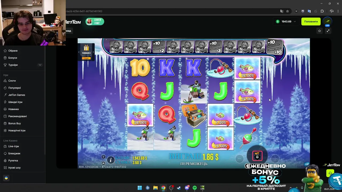
Task: Open Windows Start menu
Action: click(140, 188)
